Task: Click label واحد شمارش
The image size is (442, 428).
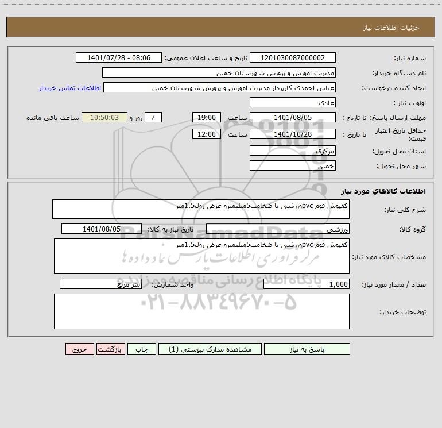Action: (173, 284)
